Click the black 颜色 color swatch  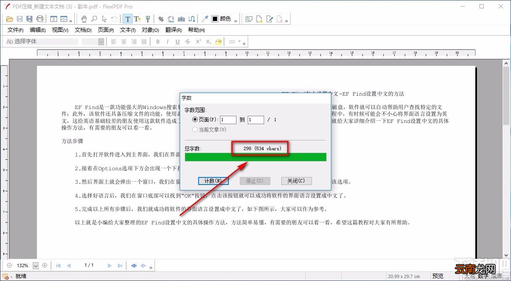pyautogui.click(x=215, y=19)
